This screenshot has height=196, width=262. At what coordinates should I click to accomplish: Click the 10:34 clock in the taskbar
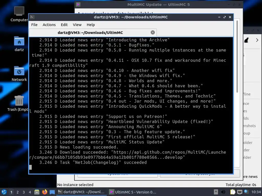[x=256, y=192]
